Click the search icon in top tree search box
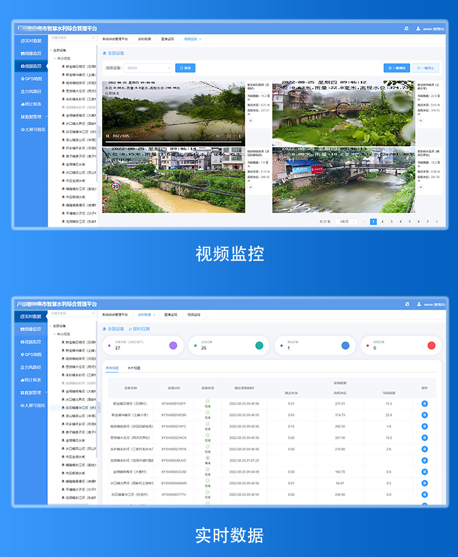Image resolution: width=458 pixels, height=557 pixels. 94,38
